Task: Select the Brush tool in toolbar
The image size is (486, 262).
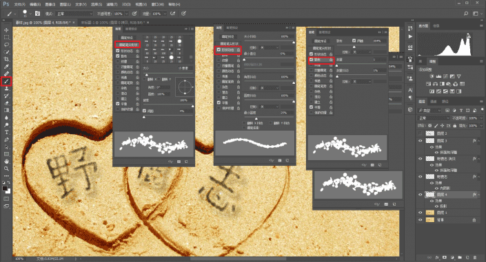Action: point(6,81)
